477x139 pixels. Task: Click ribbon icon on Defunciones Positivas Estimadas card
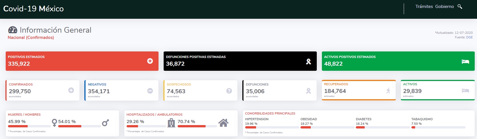click(308, 61)
